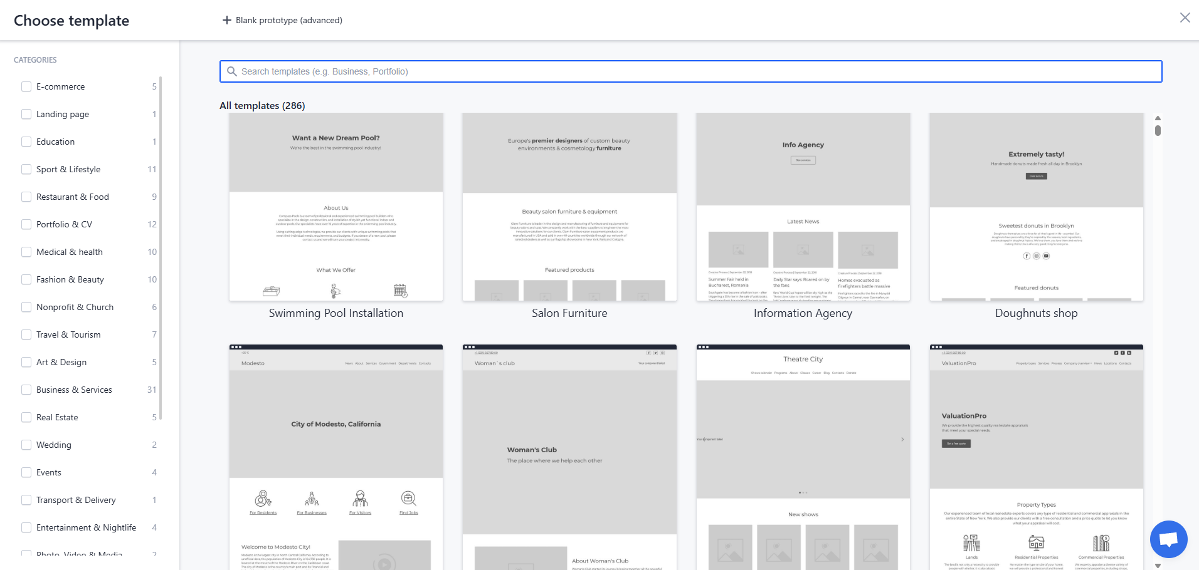
Task: Click Find Jobs icon in Modesto template
Action: tap(409, 499)
